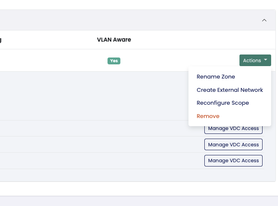
Task: Open the green Actions dropdown
Action: 255,61
